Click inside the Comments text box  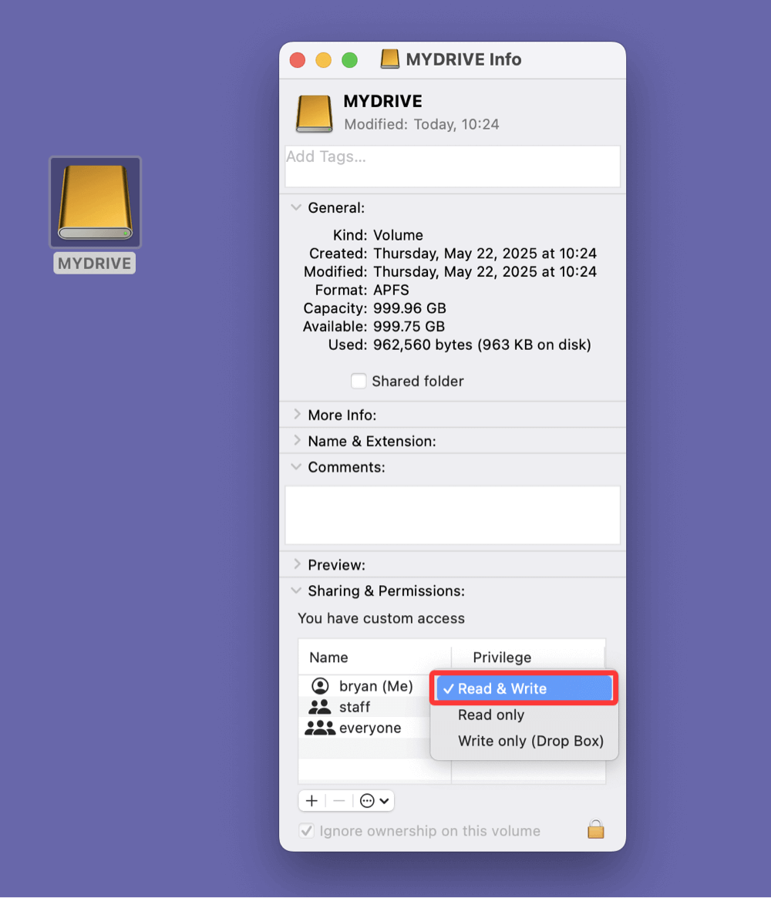[x=452, y=514]
